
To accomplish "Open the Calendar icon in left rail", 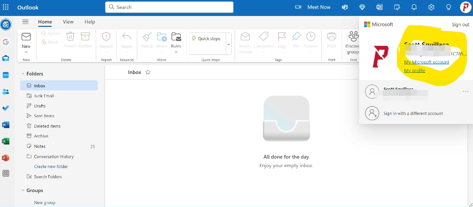I will coord(6,75).
